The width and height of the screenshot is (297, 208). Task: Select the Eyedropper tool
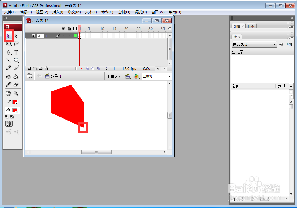[x=8, y=84]
